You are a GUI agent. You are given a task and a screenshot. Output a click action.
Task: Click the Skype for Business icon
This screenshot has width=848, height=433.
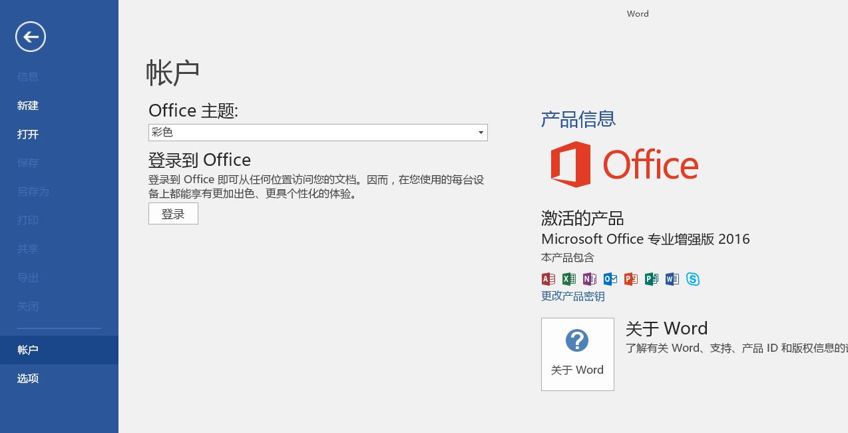(x=693, y=279)
